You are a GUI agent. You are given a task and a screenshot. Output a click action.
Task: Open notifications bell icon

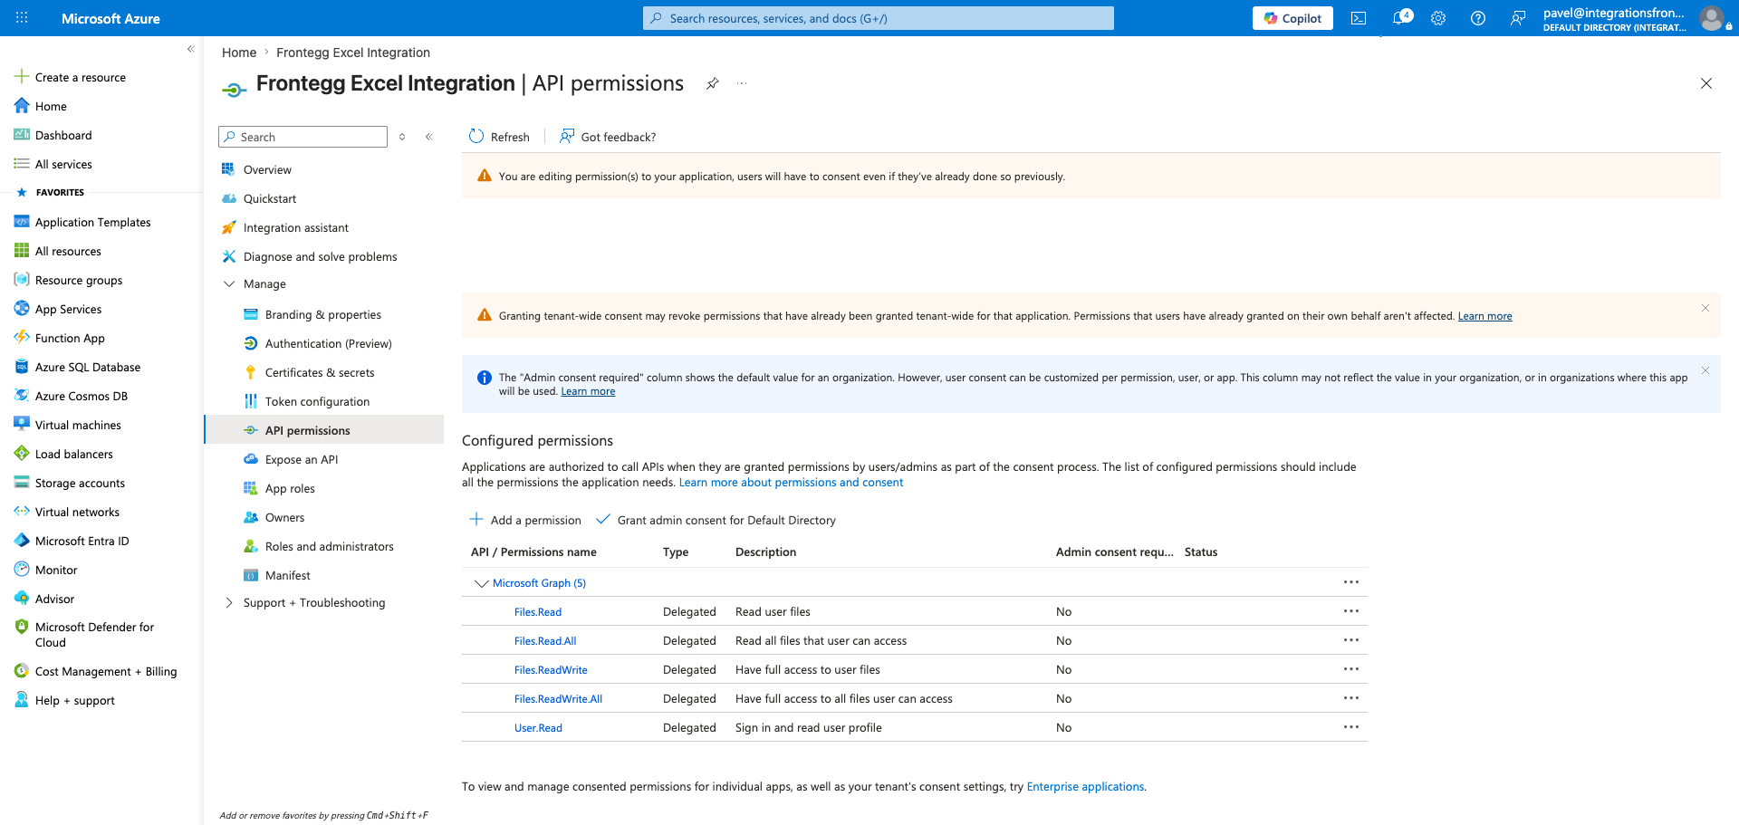coord(1400,18)
